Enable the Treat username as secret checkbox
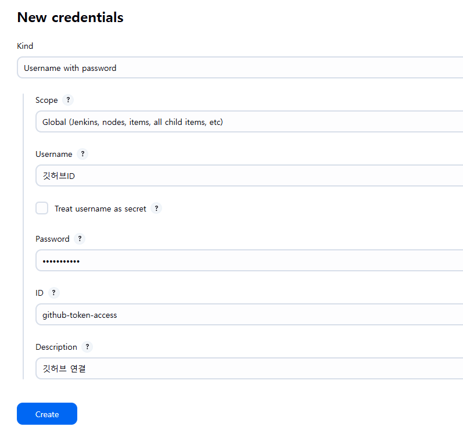This screenshot has height=441, width=463. pyautogui.click(x=42, y=208)
